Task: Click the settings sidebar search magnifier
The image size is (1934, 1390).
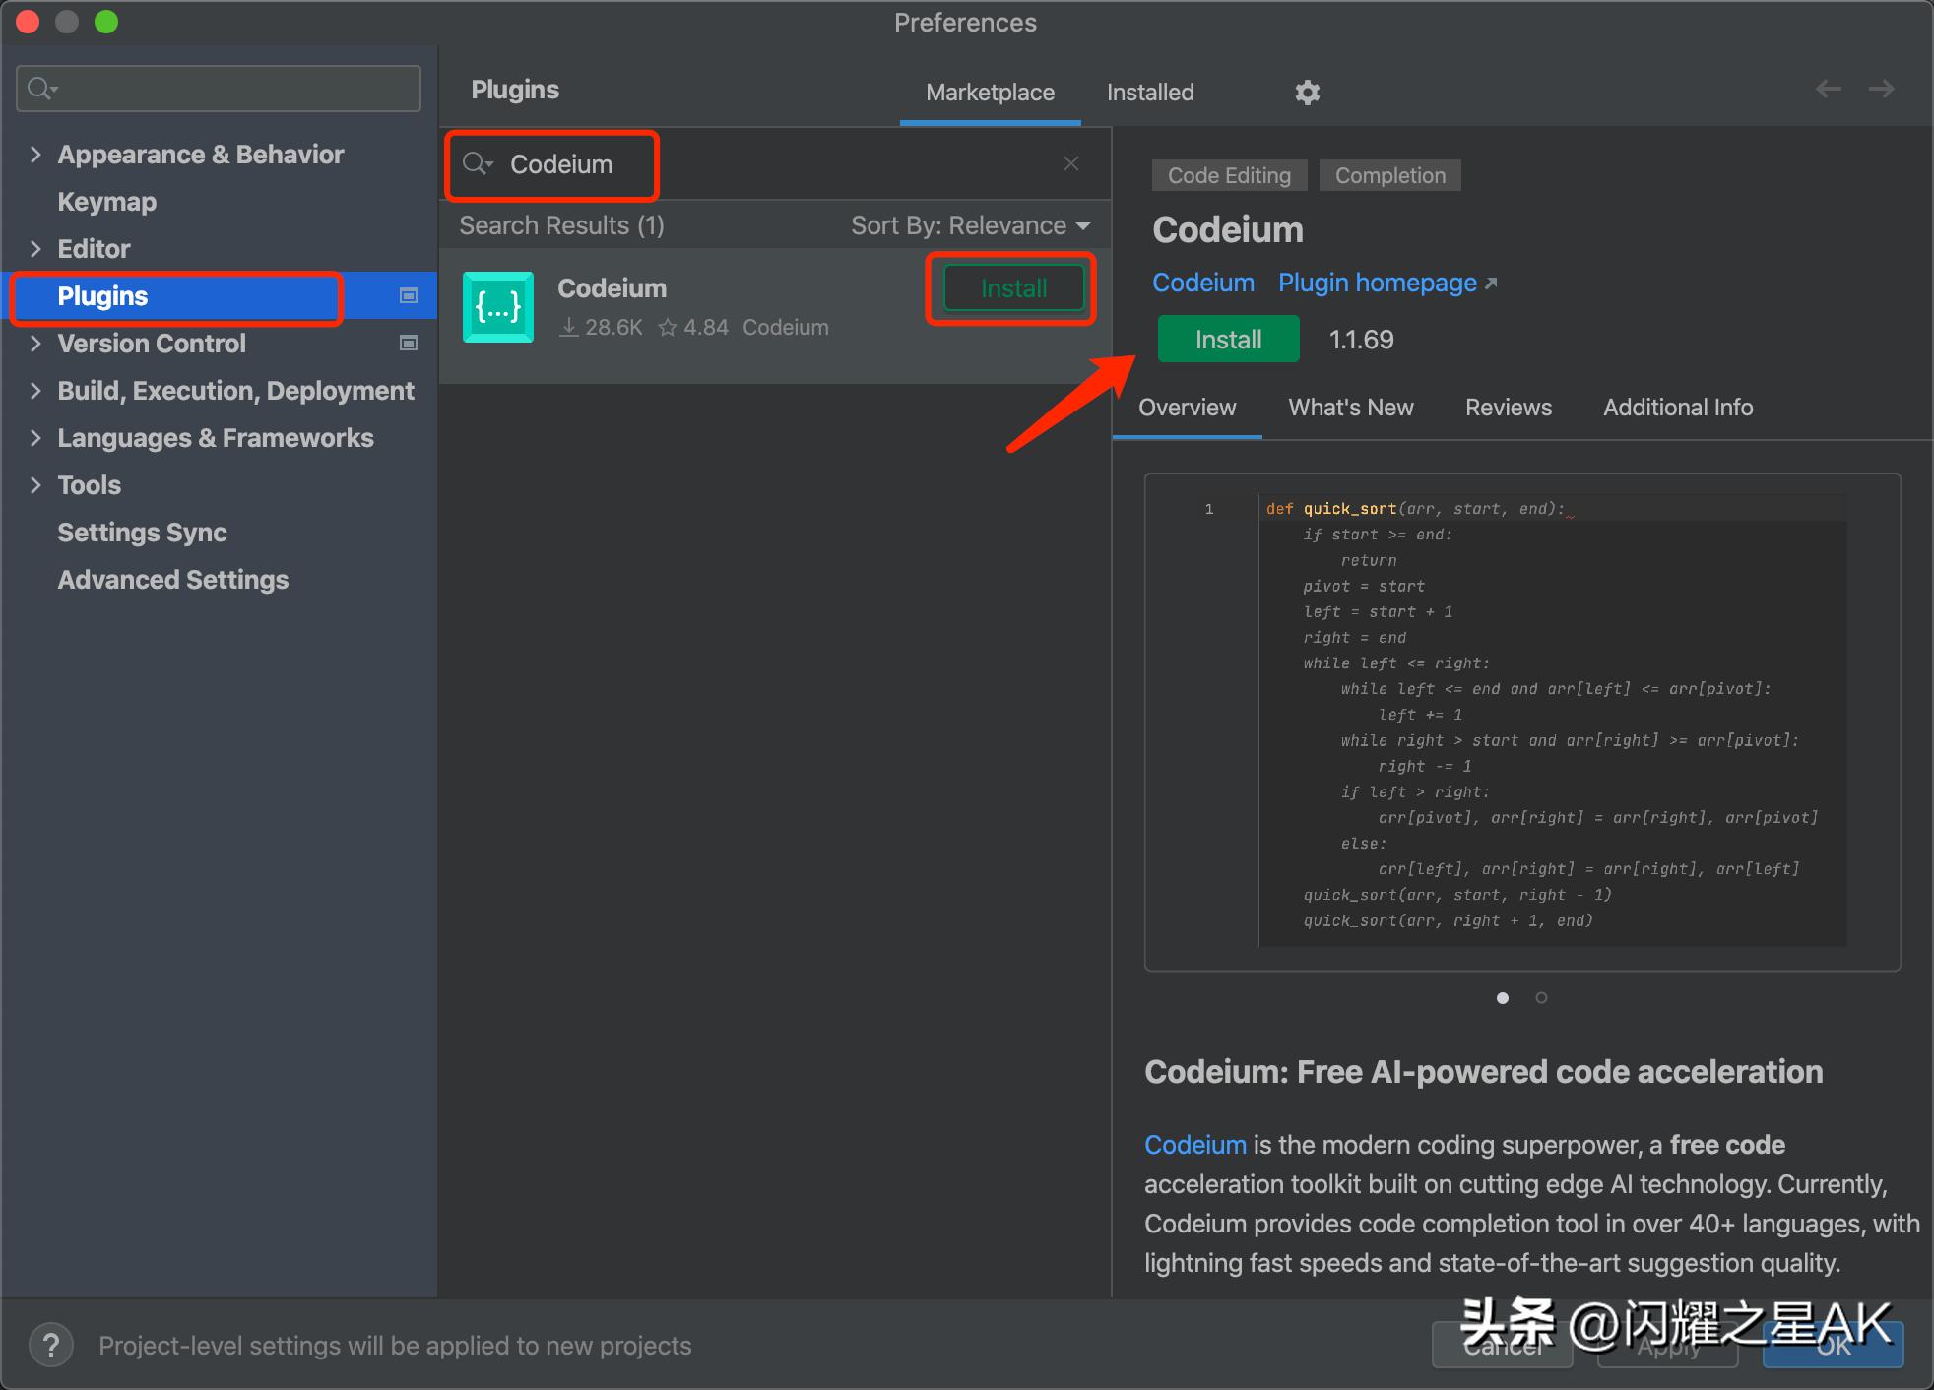Action: 40,88
